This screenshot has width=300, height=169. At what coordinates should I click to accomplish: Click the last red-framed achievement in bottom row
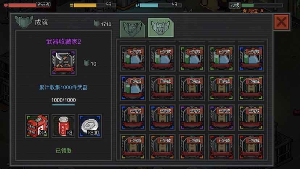coord(251,147)
